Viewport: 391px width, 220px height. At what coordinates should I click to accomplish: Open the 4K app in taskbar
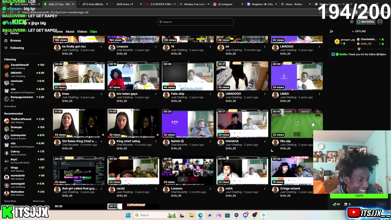click(x=236, y=215)
